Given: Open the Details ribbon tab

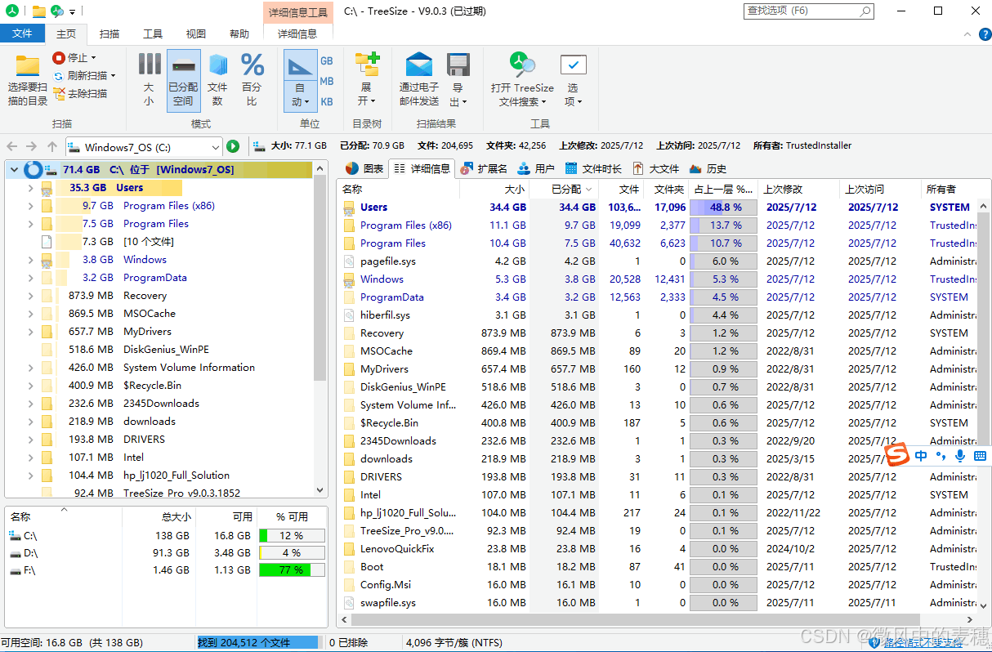Looking at the screenshot, I should [x=297, y=33].
